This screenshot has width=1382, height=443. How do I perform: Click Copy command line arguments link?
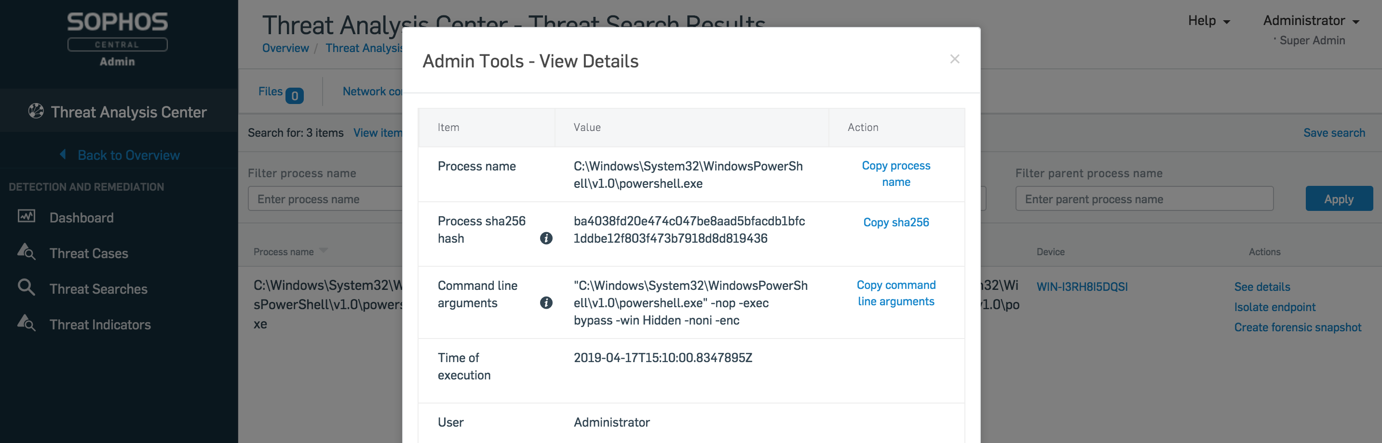pyautogui.click(x=896, y=293)
